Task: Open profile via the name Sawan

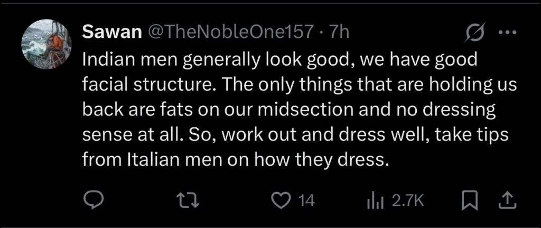Action: pos(111,33)
